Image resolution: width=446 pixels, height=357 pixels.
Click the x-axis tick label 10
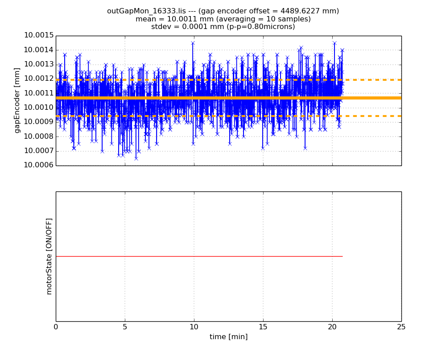click(x=194, y=327)
